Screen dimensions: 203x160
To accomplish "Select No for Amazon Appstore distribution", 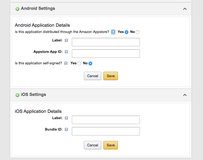I will coord(137,32).
